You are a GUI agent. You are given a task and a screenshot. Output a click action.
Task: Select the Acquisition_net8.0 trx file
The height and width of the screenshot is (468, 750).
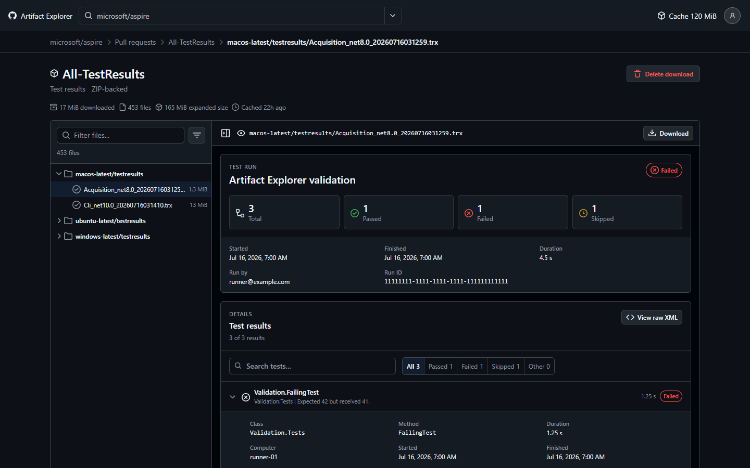coord(131,189)
